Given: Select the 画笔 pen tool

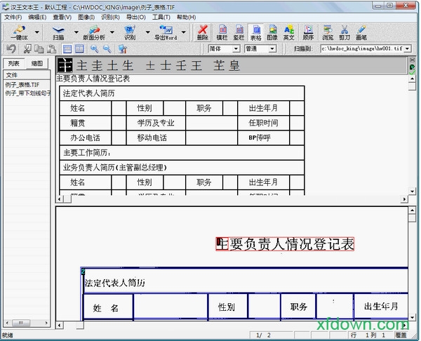Looking at the screenshot, I should 361,32.
